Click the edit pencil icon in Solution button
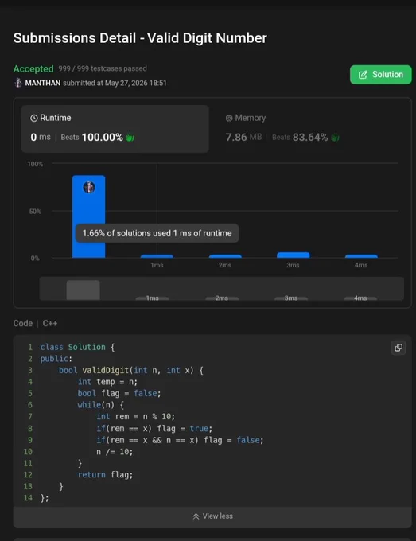This screenshot has height=541, width=416. (x=363, y=75)
